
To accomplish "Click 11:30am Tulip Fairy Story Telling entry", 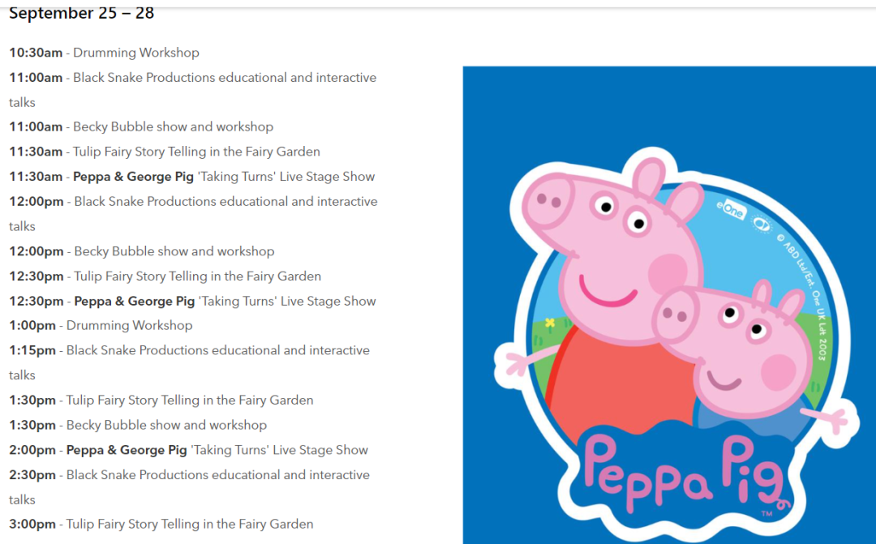I will click(x=165, y=152).
